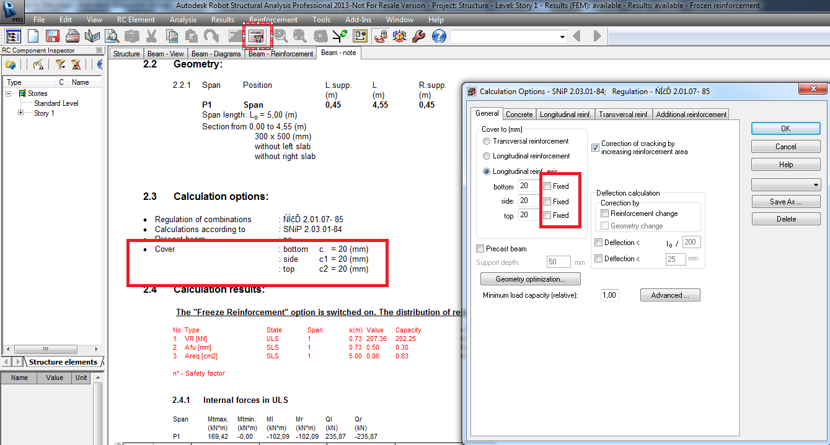Viewport: 830px width, 445px height.
Task: Open the options set dropdown below Help
Action: tap(786, 185)
